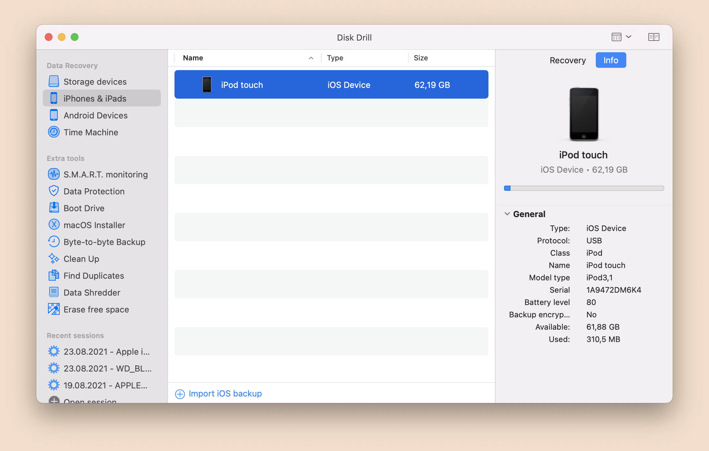
Task: Click the Used value 310,5 MB
Action: point(603,339)
